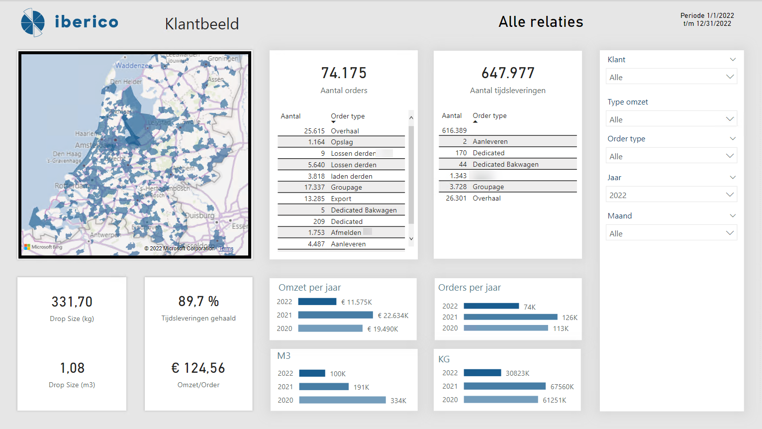The height and width of the screenshot is (429, 762).
Task: Click the 2021 bar in Orders per jaar
Action: pos(510,317)
